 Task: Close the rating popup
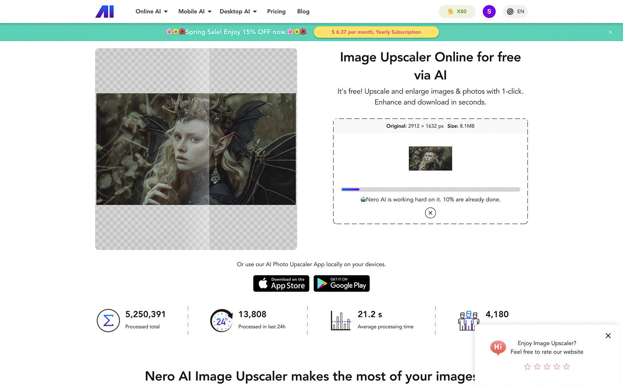point(608,336)
